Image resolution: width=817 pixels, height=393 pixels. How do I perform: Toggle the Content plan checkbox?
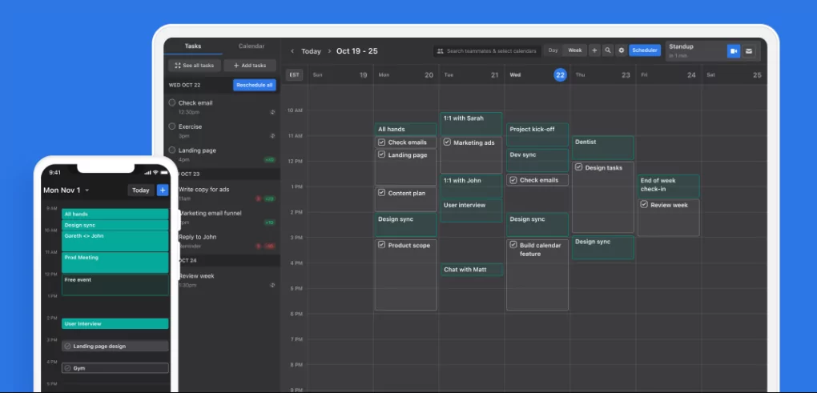[x=381, y=193]
